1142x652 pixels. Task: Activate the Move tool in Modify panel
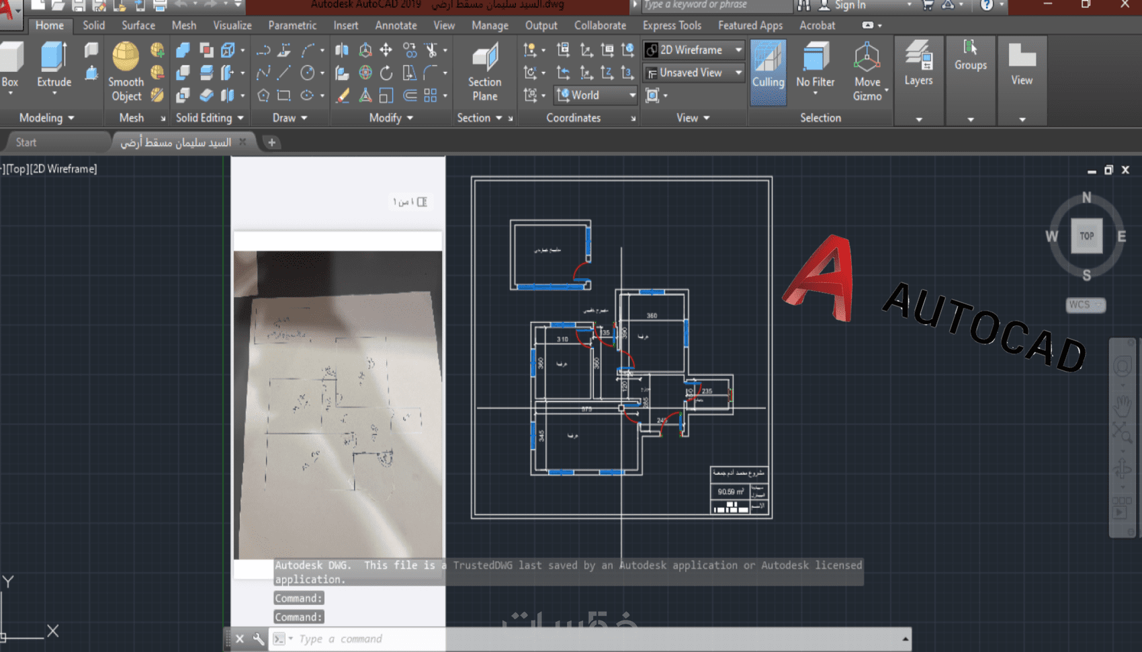[386, 50]
